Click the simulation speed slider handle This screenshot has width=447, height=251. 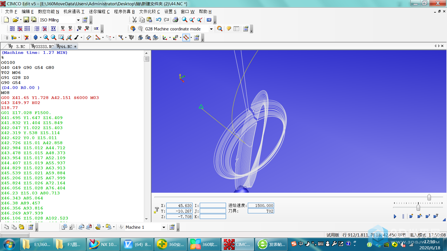418,207
